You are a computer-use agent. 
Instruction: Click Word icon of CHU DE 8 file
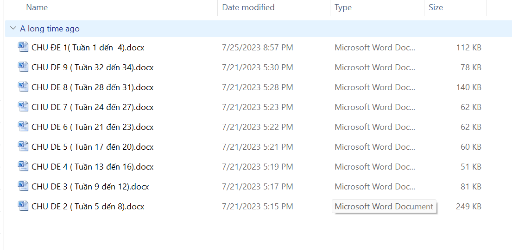click(x=23, y=86)
